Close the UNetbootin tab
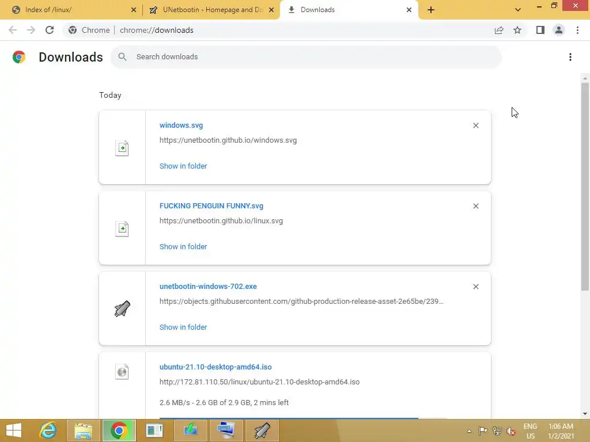Screen dimensions: 590x442 pyautogui.click(x=271, y=10)
